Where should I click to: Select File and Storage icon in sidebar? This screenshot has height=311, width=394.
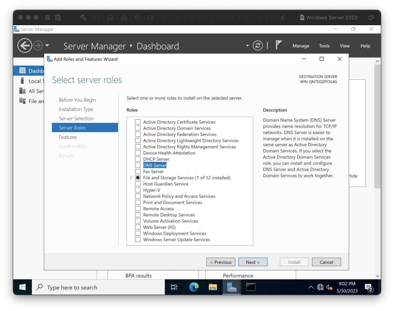(22, 101)
